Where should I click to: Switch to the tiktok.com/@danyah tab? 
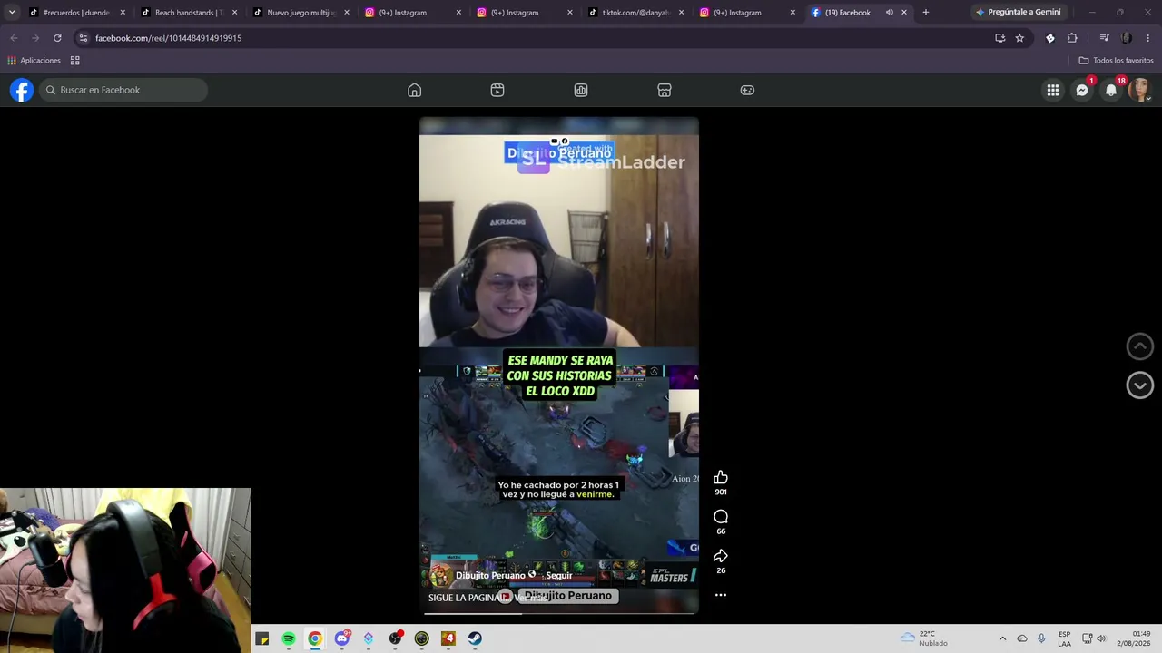point(635,13)
